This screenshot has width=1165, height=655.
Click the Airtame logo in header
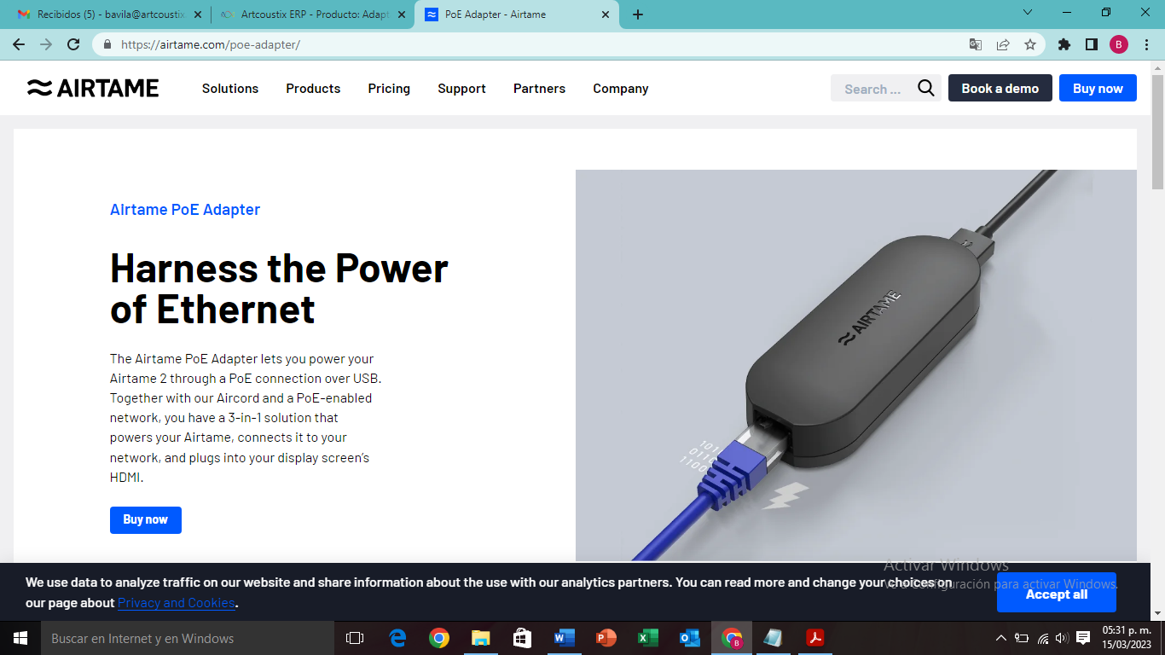click(93, 88)
